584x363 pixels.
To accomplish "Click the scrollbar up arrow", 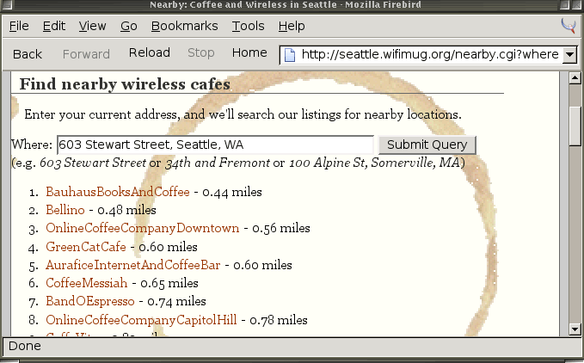I will pyautogui.click(x=575, y=79).
